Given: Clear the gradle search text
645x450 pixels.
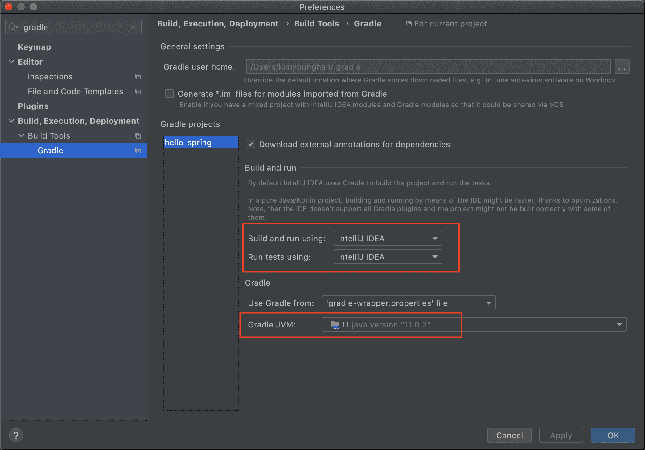Looking at the screenshot, I should coord(133,27).
